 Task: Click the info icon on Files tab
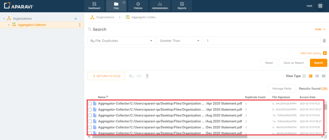click(x=124, y=3)
